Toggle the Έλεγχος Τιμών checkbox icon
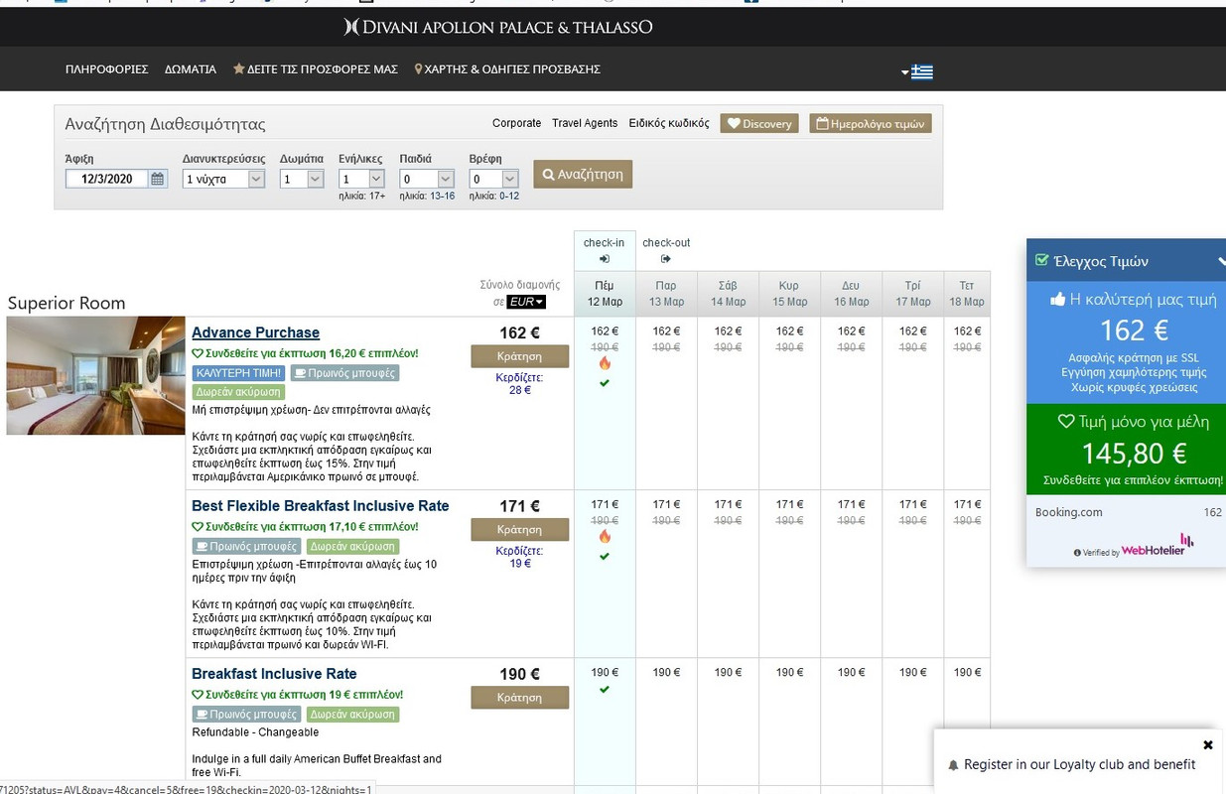Screen dimensions: 1226x794 click(x=1041, y=260)
